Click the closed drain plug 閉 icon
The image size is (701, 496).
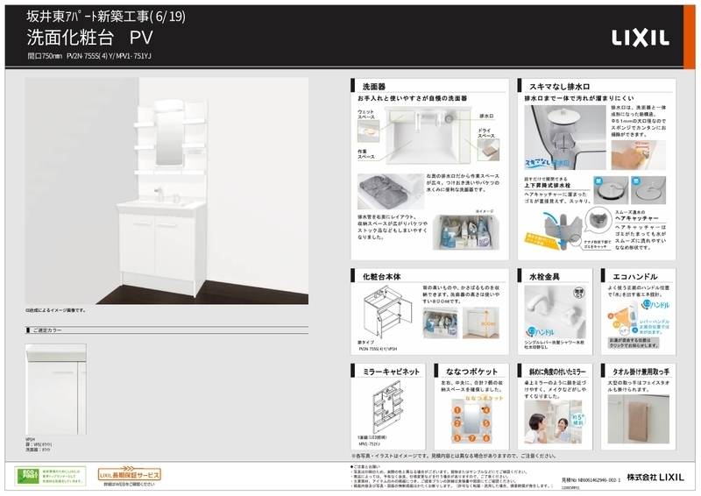tap(648, 189)
